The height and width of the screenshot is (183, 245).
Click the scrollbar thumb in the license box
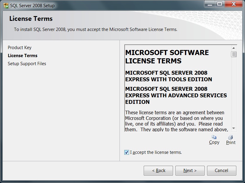tap(234, 54)
